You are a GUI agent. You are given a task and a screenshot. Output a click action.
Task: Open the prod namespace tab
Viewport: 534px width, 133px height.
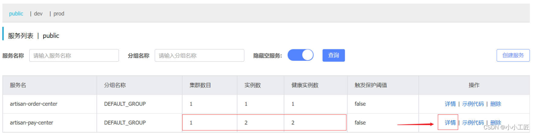pos(59,14)
